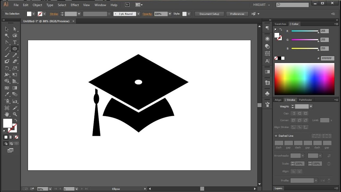The height and width of the screenshot is (192, 341).
Task: Open the stroke color dropdown in control bar
Action: [x=44, y=14]
